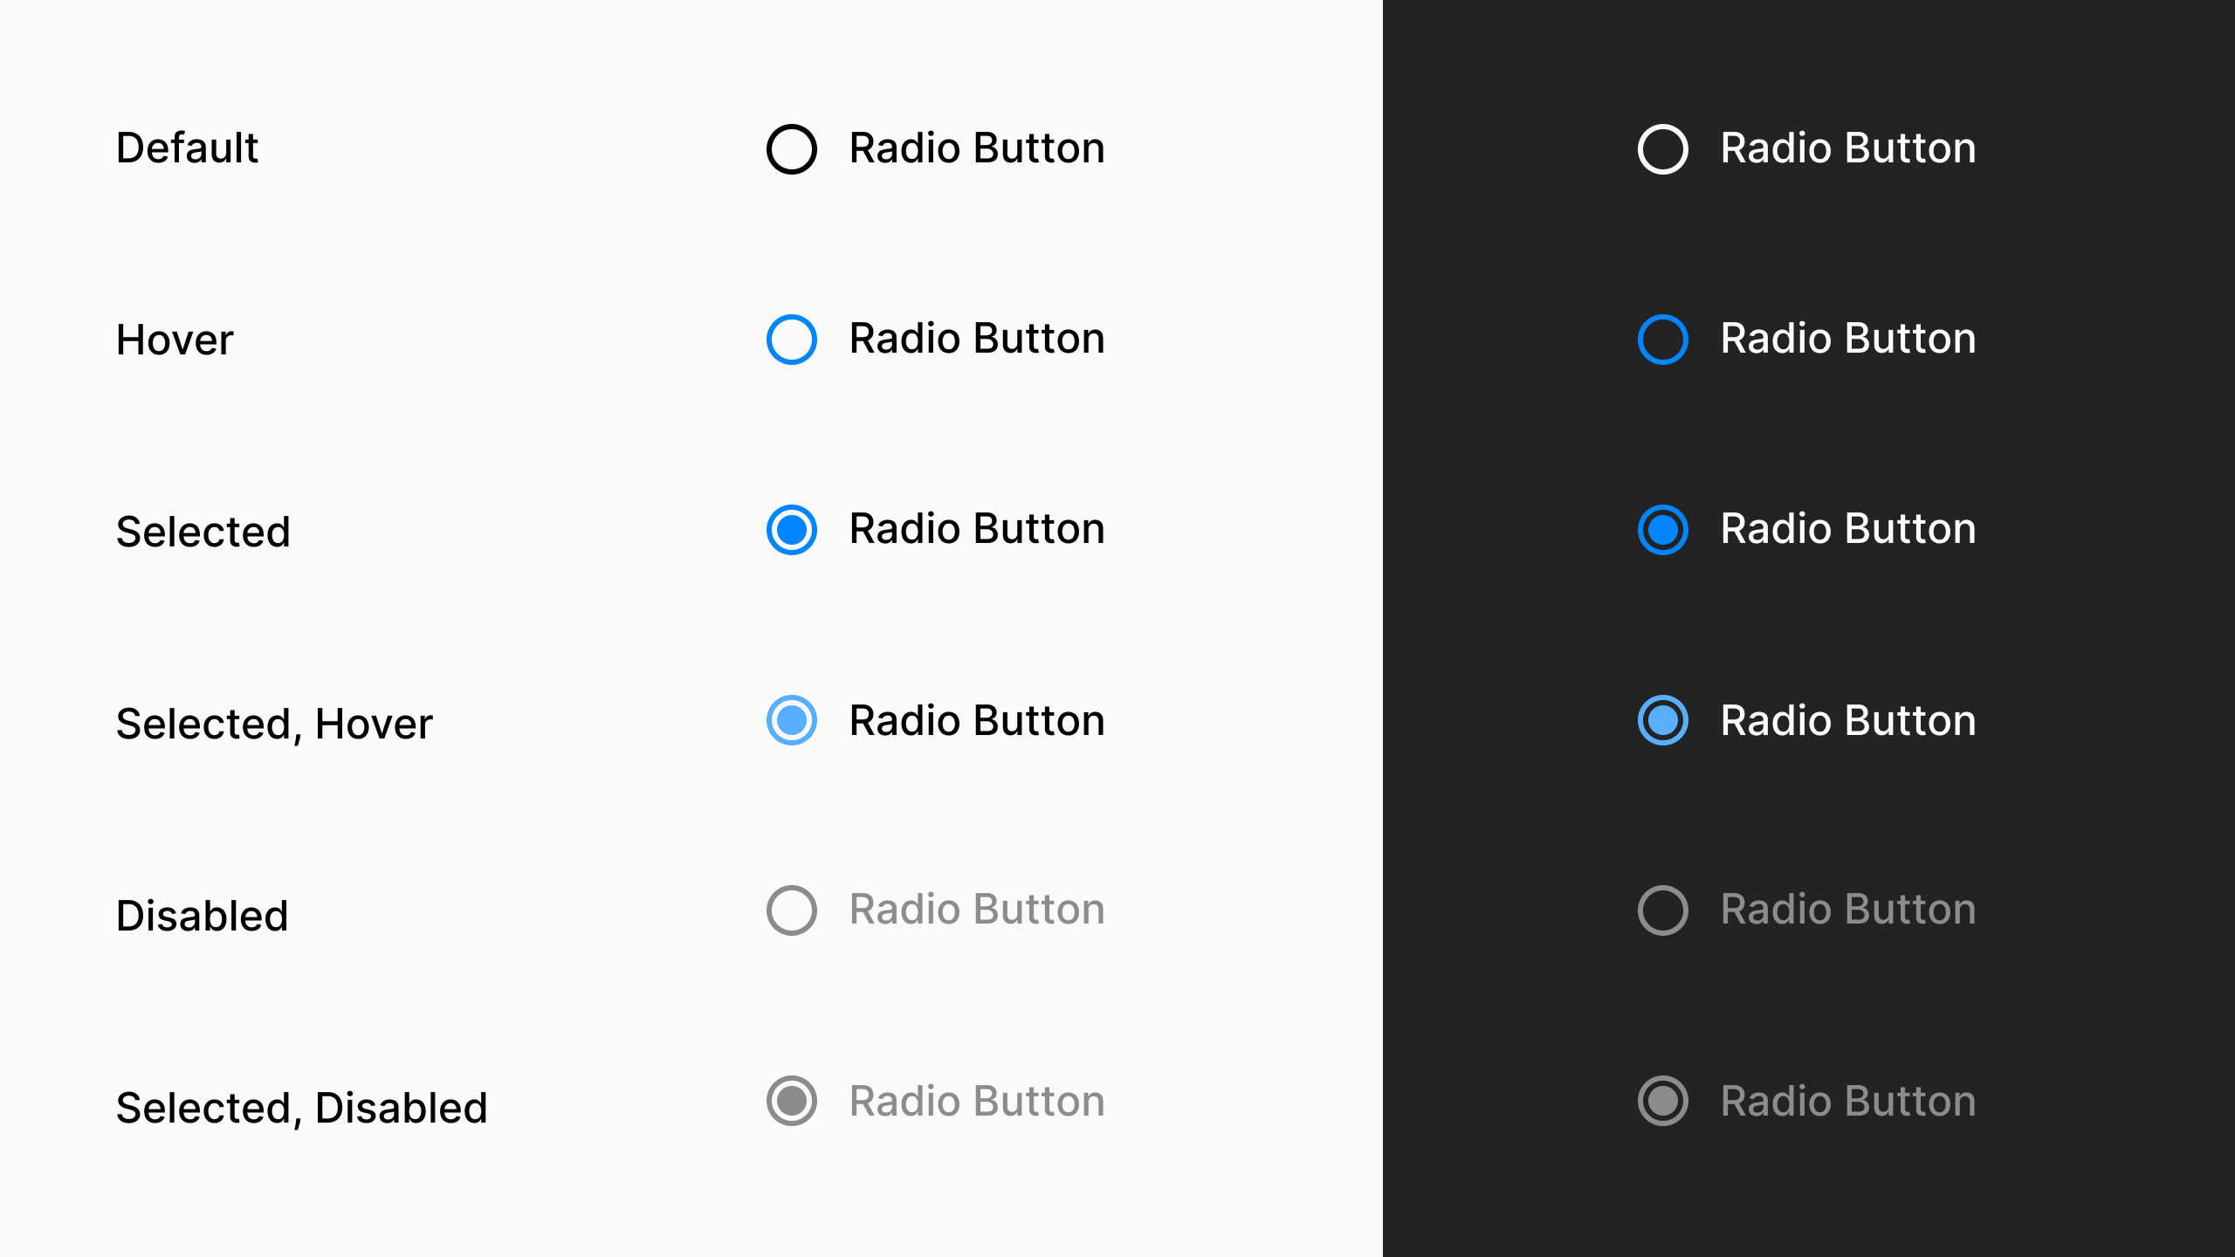Click the Hover state label

click(x=175, y=339)
